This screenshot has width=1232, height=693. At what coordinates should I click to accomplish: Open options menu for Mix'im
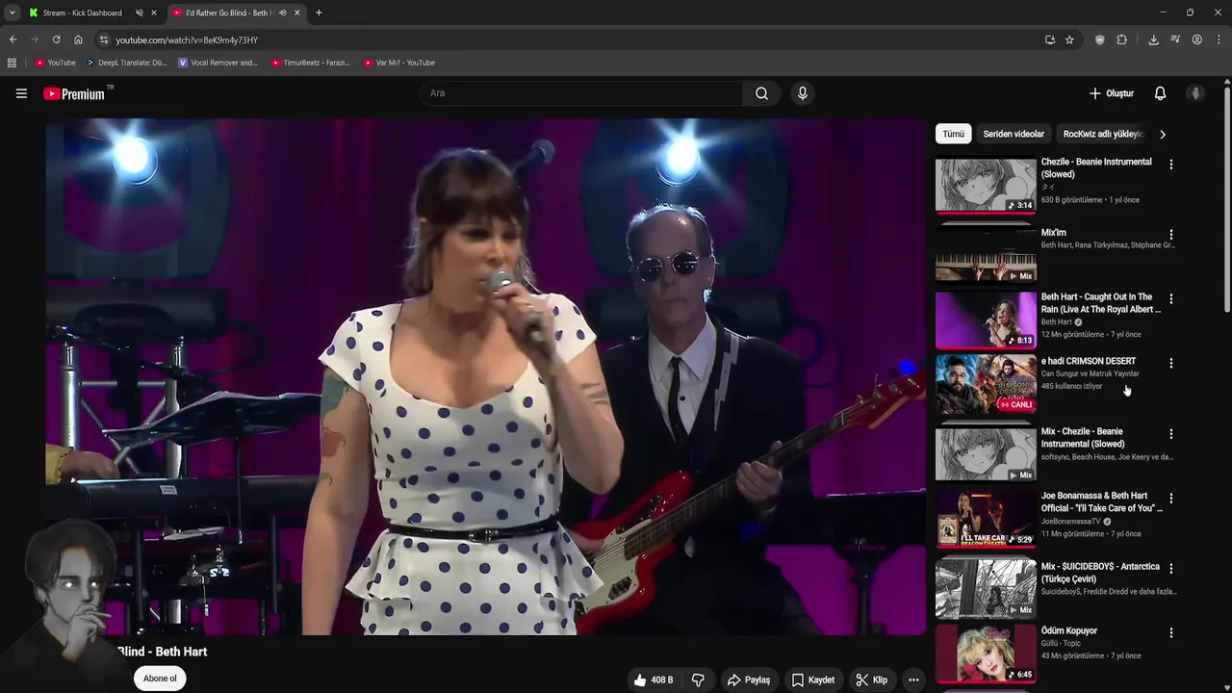(1171, 235)
